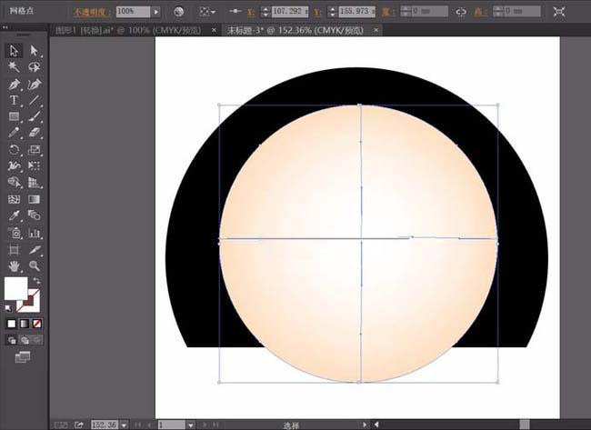Viewport: 591px width, 430px height.
Task: Click the isolate object icon at the right of the control bar
Action: (x=559, y=12)
